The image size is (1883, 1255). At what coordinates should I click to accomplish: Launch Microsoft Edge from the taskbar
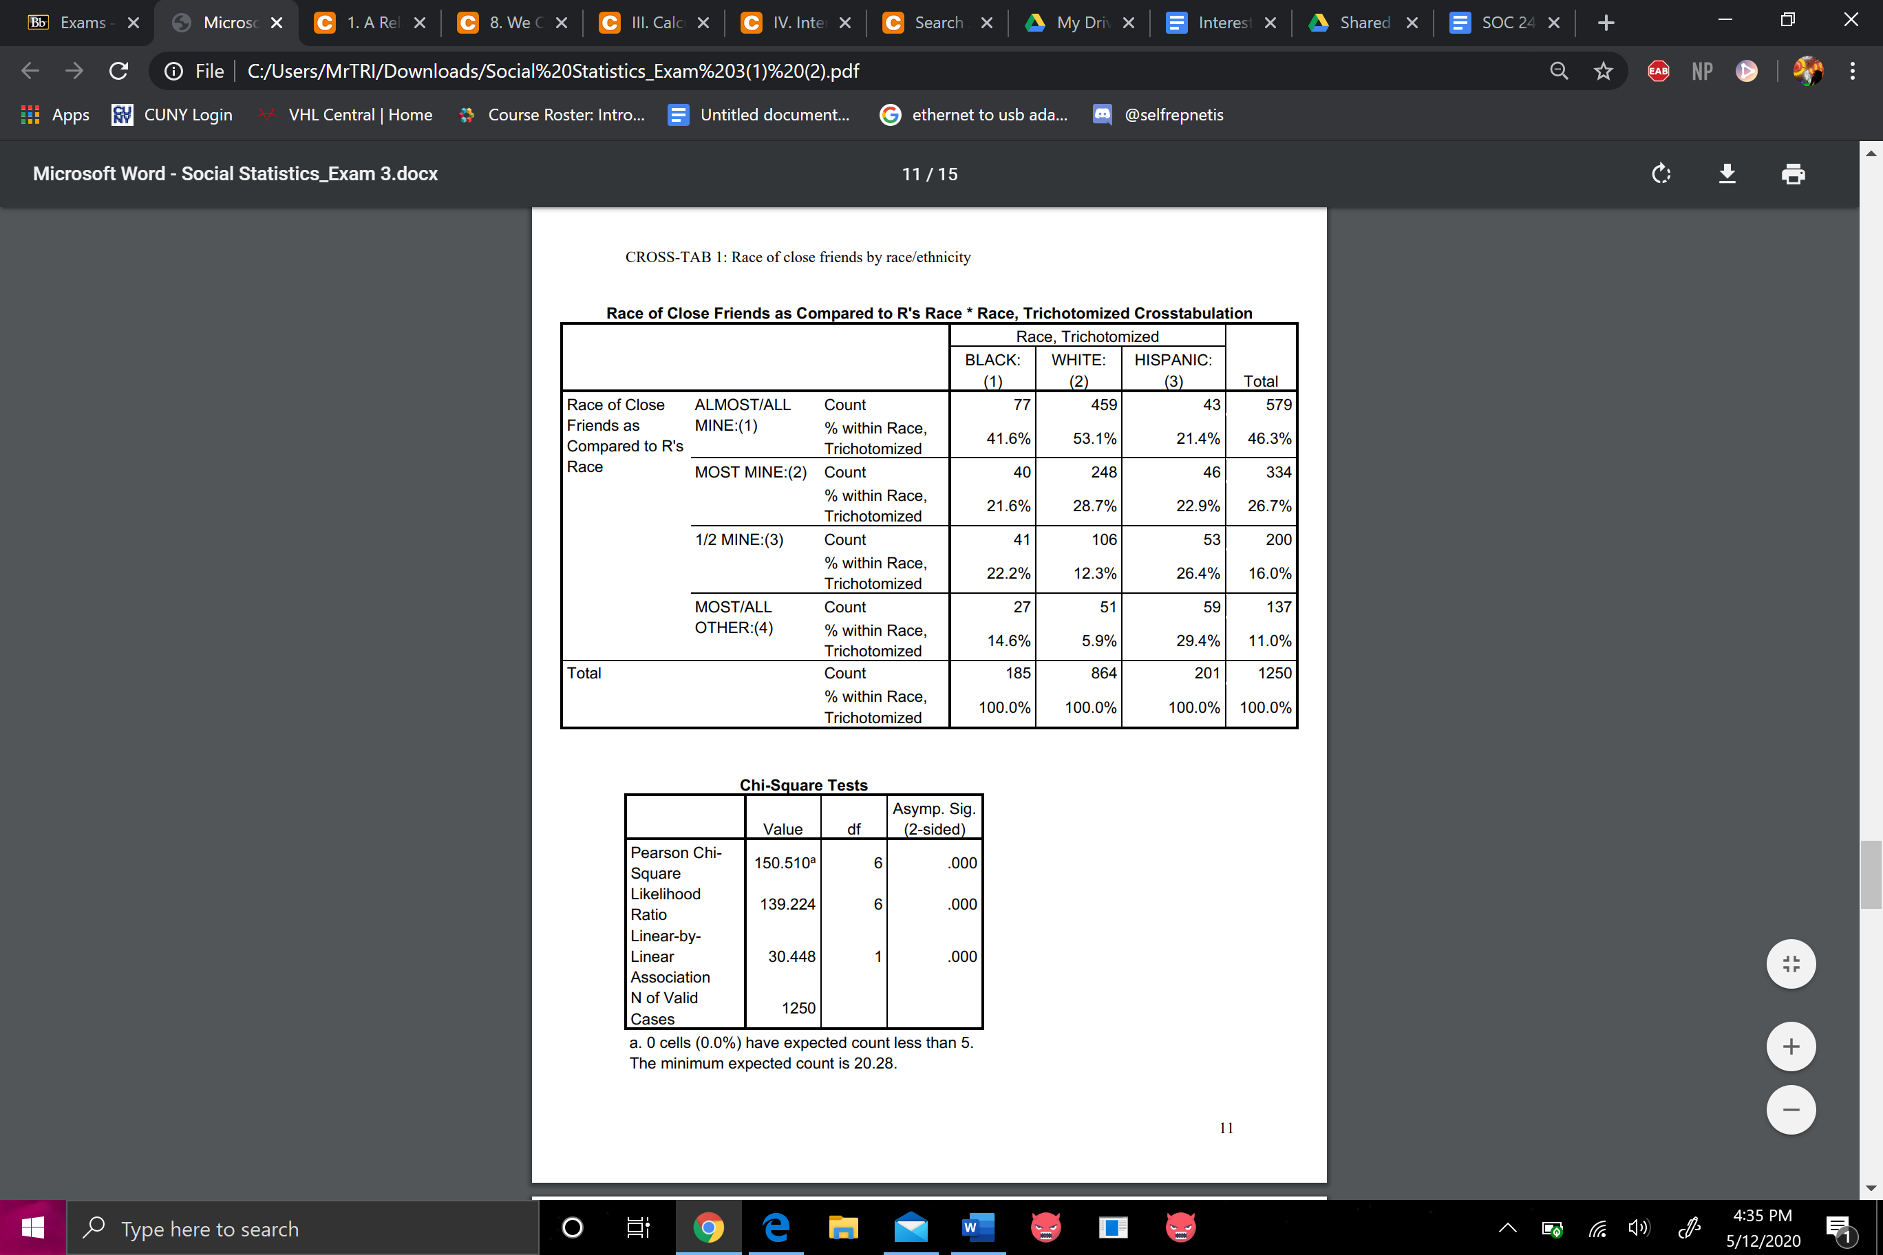[x=775, y=1227]
